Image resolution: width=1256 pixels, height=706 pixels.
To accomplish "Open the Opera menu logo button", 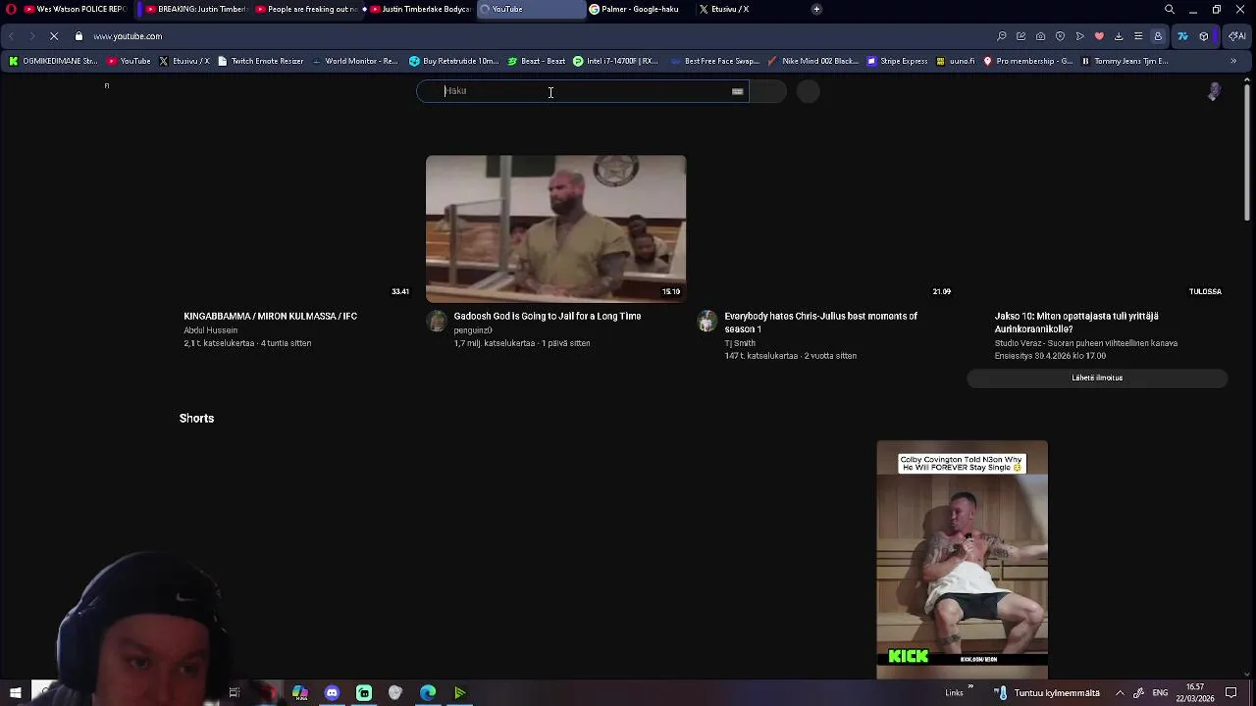I will [x=12, y=9].
